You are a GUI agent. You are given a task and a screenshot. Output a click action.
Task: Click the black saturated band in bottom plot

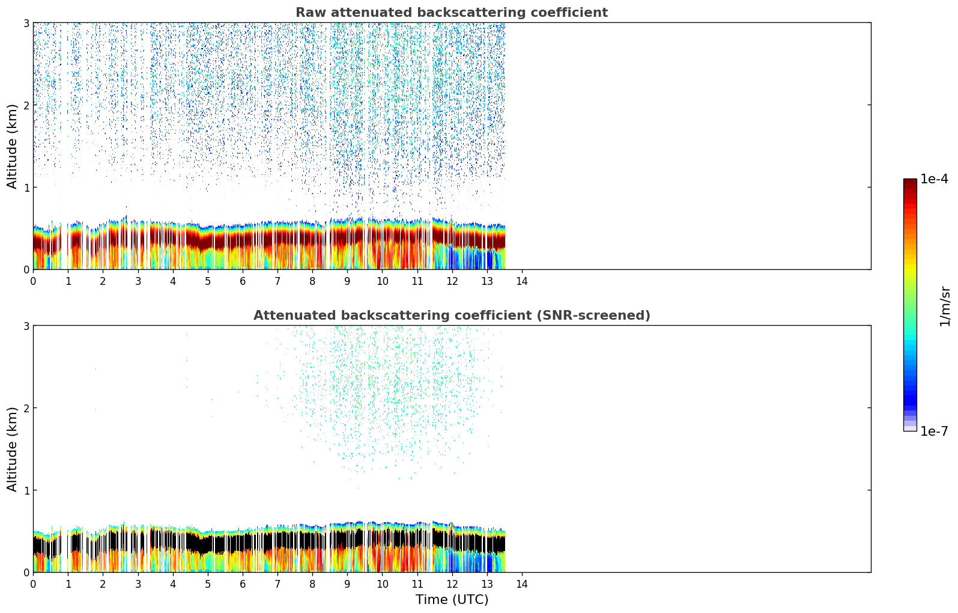(240, 544)
